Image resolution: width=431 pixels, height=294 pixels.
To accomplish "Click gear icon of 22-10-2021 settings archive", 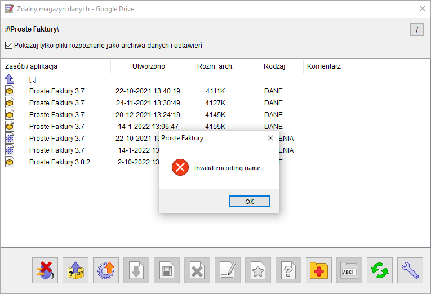I will [10, 138].
